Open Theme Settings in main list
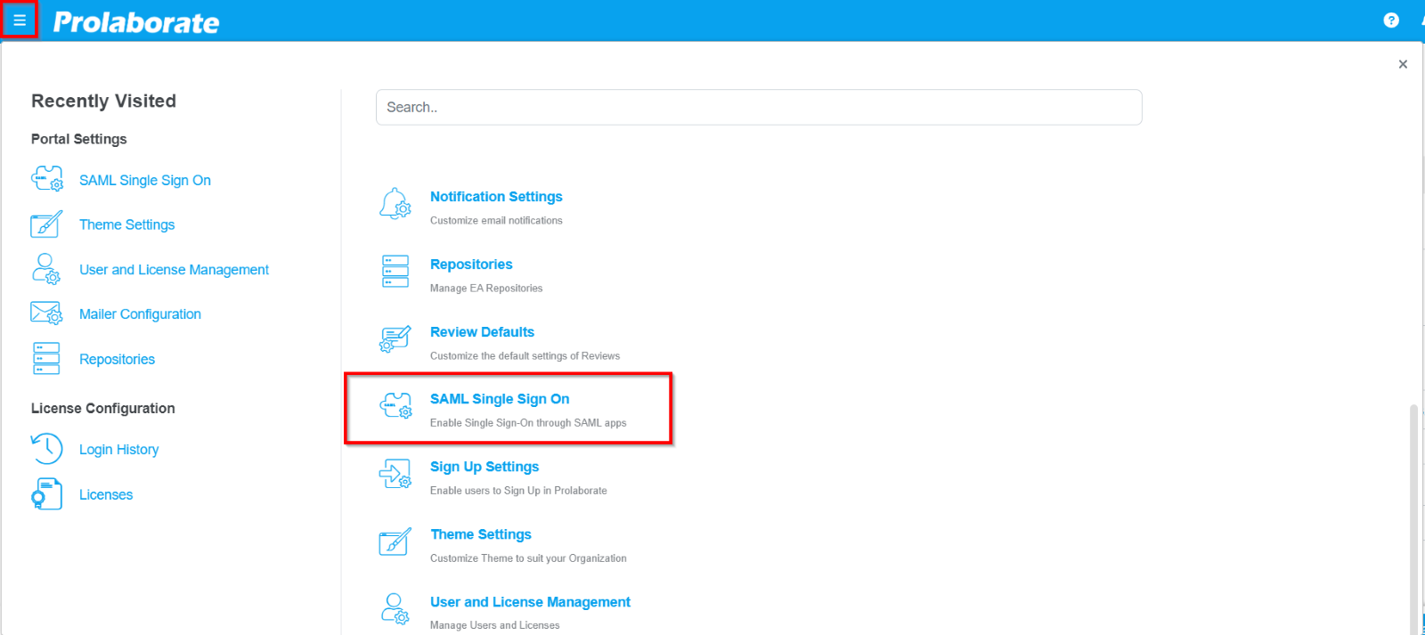Screen dimensions: 1425x635 tap(481, 534)
